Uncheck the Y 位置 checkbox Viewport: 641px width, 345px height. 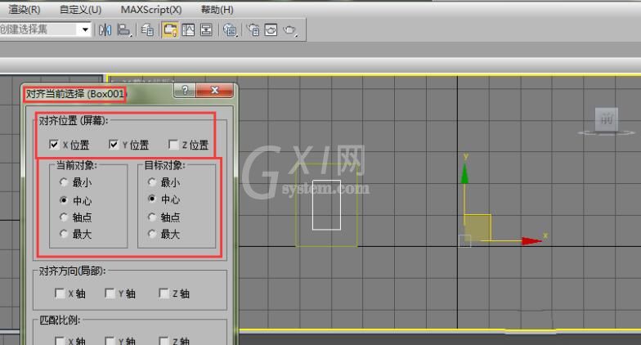pos(113,144)
